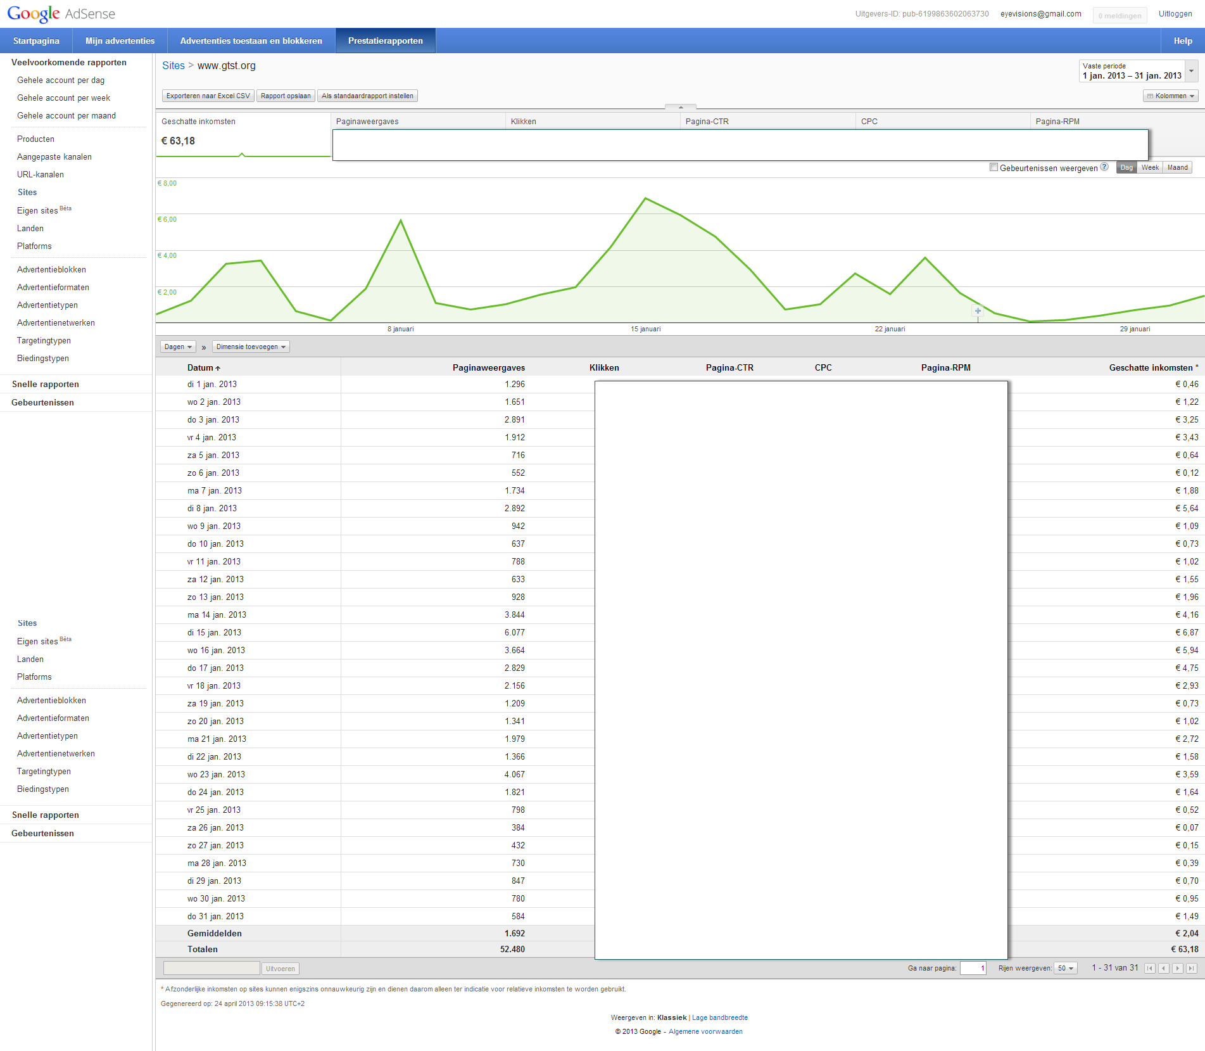Open the Mijn advertenties tab

tap(120, 41)
